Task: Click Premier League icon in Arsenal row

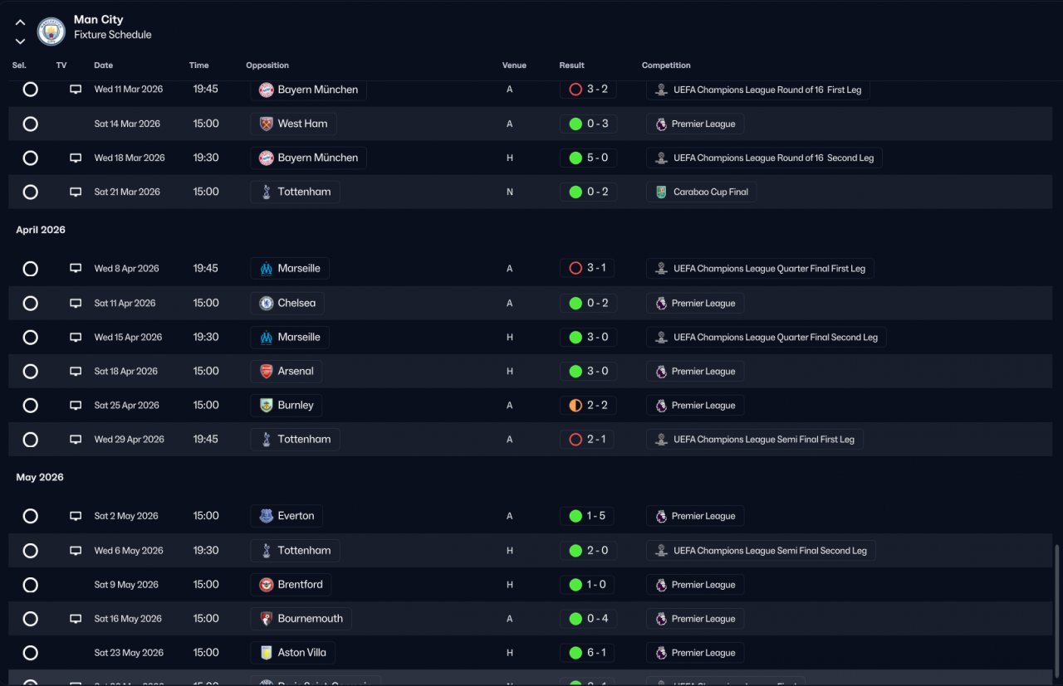Action: point(661,372)
